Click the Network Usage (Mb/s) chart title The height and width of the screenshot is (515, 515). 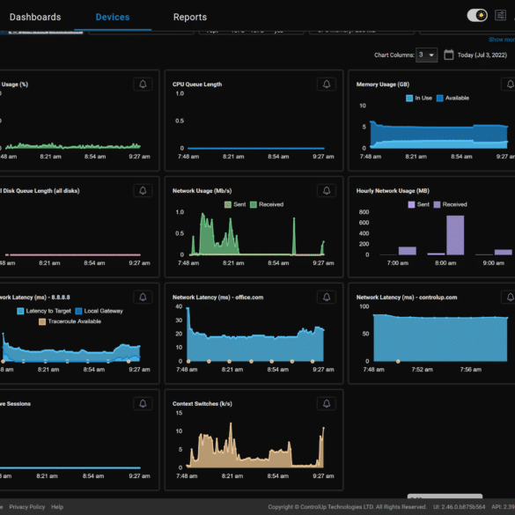click(202, 191)
